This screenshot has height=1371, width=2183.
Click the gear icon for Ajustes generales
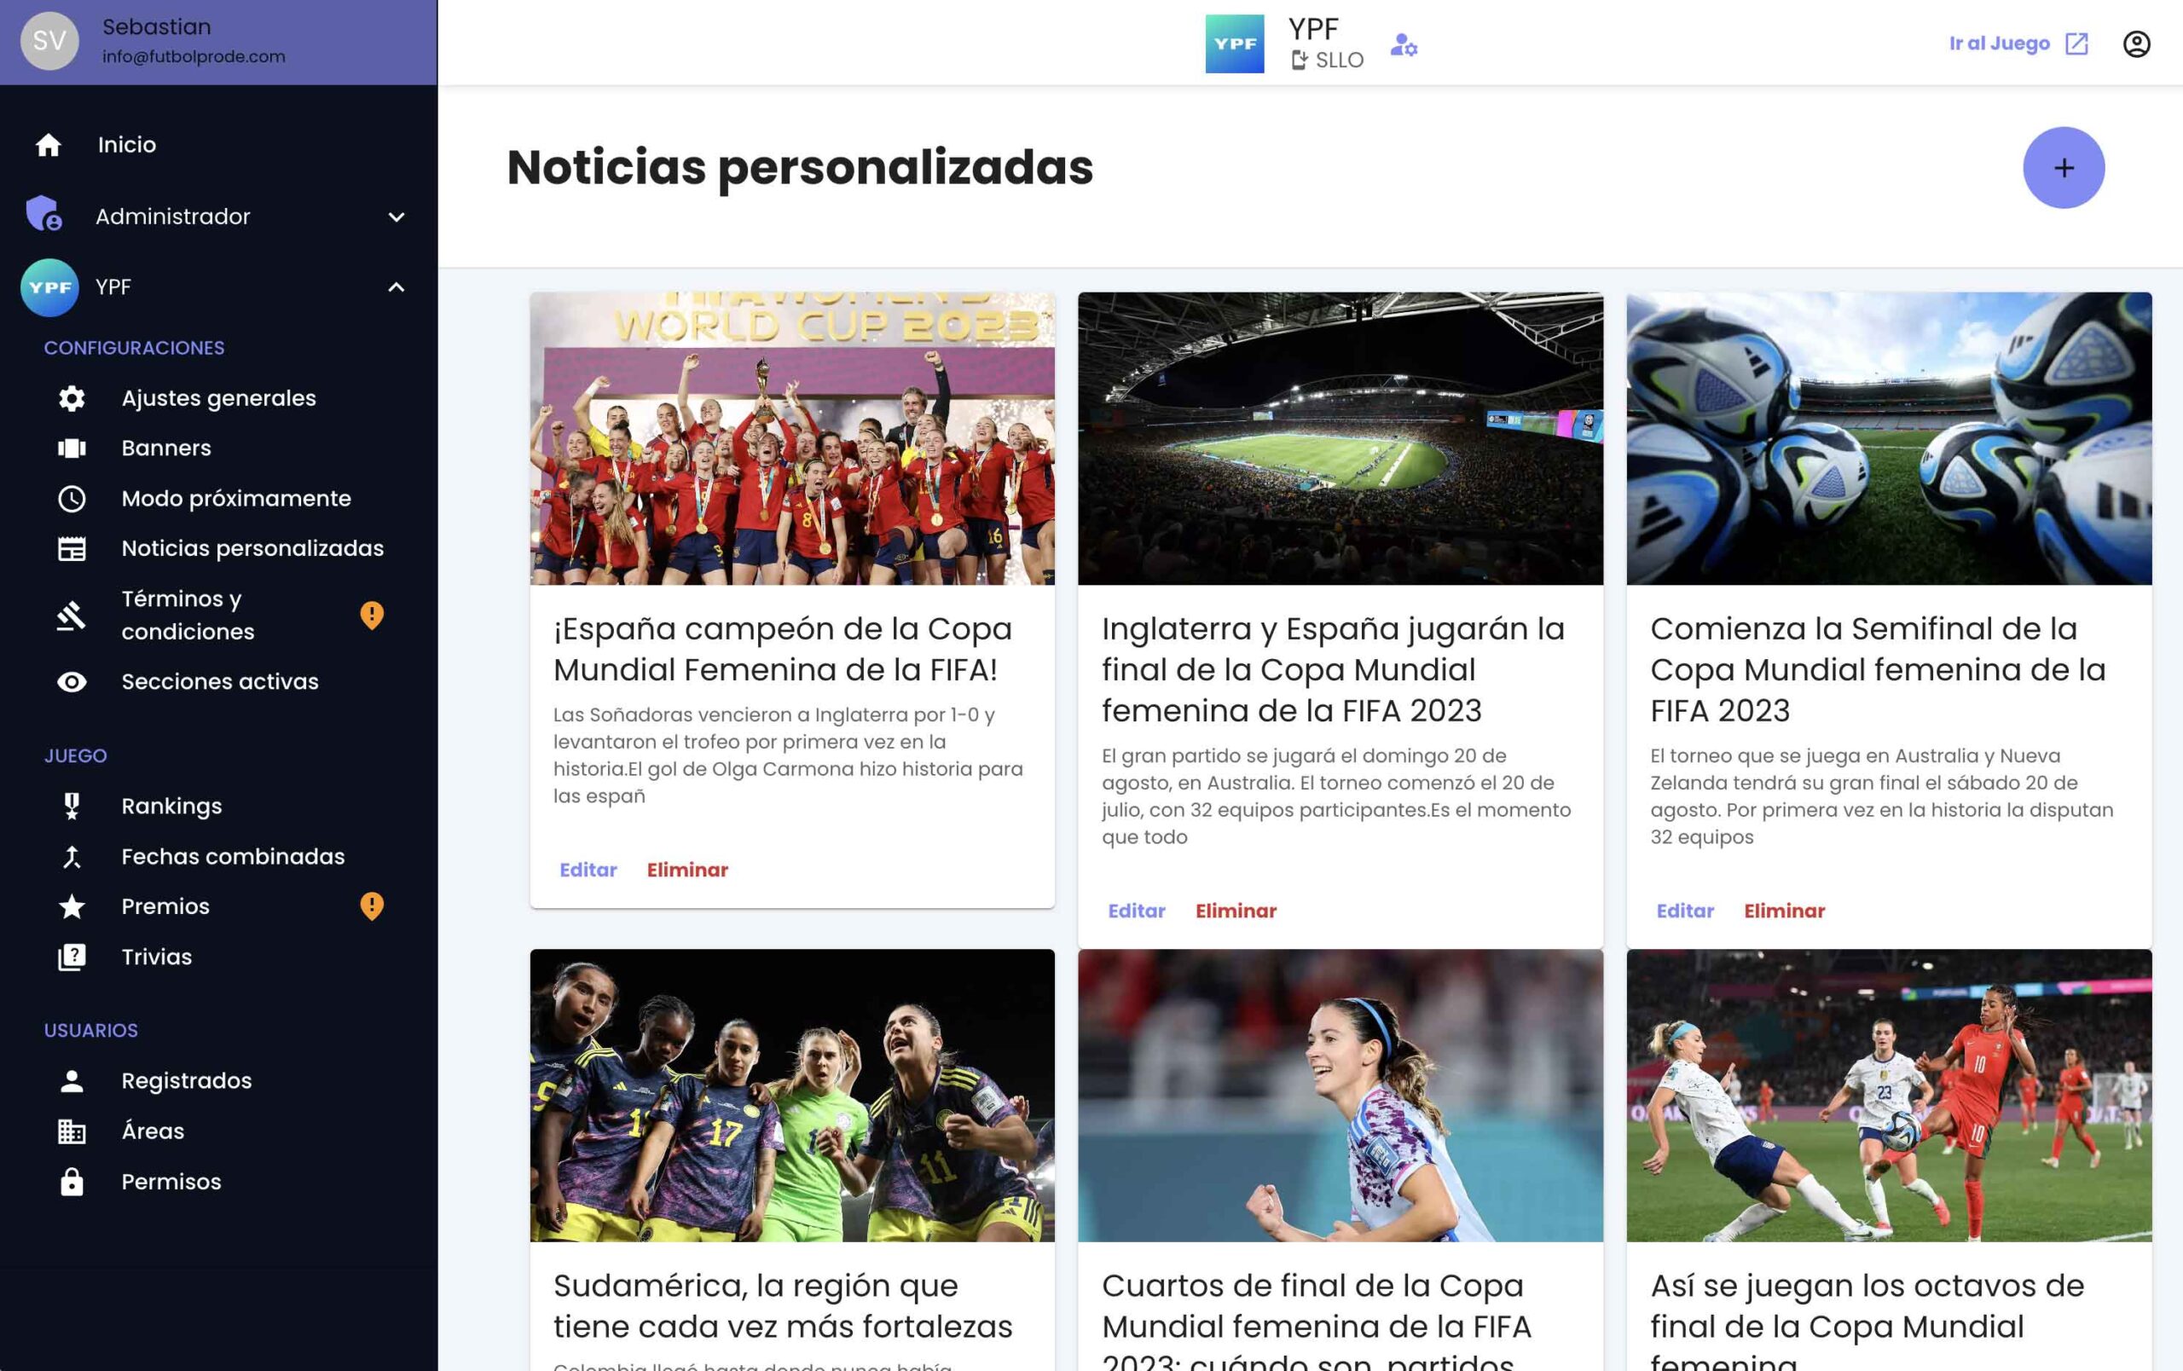72,398
